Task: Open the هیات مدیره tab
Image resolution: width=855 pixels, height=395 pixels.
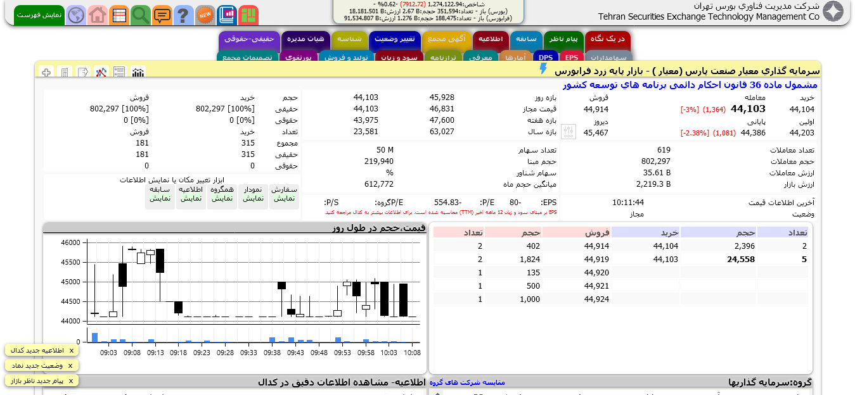Action: point(305,39)
